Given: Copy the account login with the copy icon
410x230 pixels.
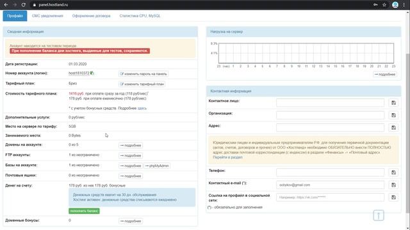Looking at the screenshot, I should pyautogui.click(x=92, y=73).
